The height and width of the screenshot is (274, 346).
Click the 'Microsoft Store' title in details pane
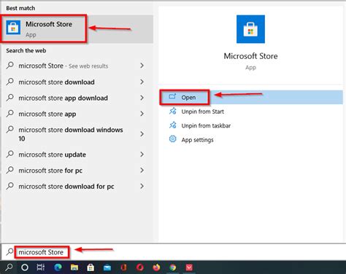point(250,56)
